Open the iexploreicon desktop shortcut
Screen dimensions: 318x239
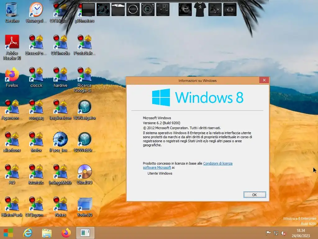60,110
